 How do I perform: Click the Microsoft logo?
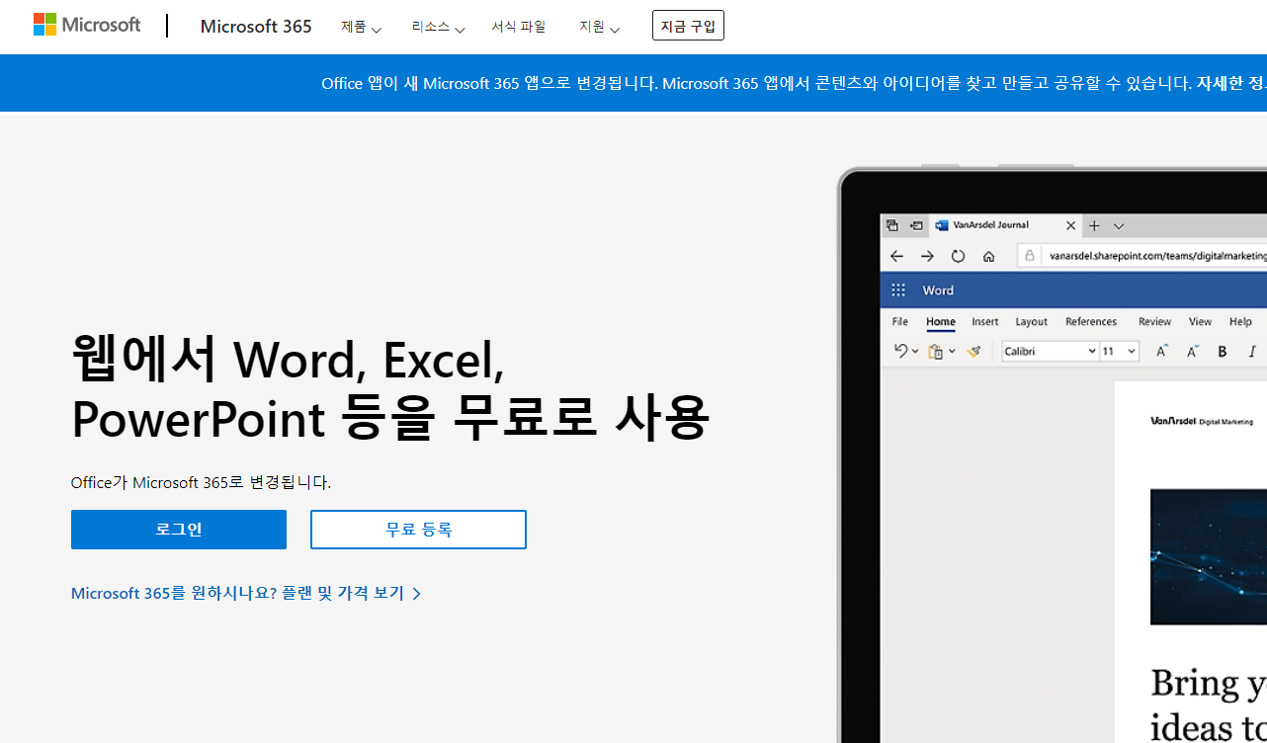(87, 25)
